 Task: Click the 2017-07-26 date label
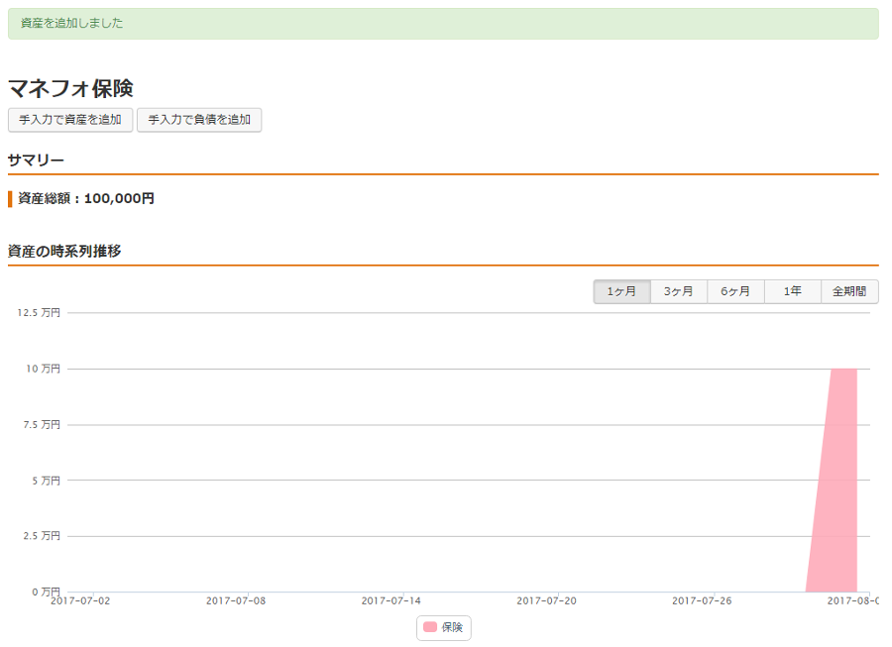pyautogui.click(x=702, y=601)
